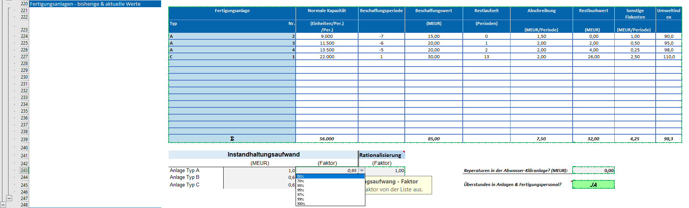Click the Beschaffungsperiode column header
Screen dimensions: 689x208
(x=382, y=11)
